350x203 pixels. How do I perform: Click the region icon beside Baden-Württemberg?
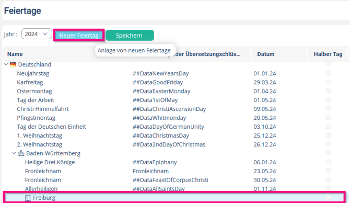point(21,153)
